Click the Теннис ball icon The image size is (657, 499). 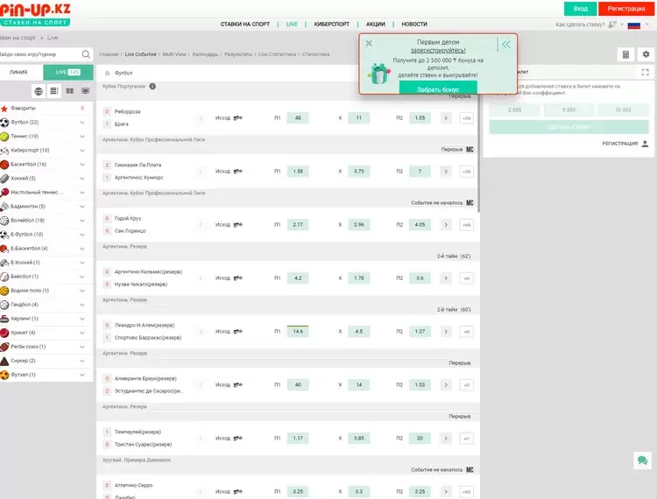point(4,137)
